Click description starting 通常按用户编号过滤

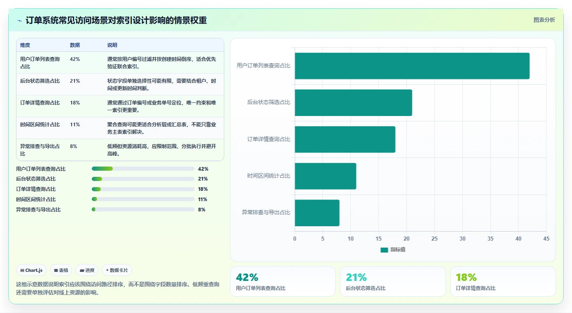[162, 63]
